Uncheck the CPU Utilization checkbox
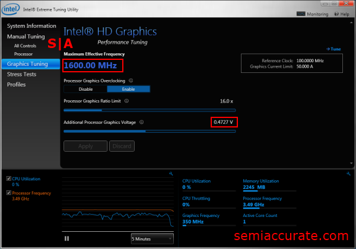The height and width of the screenshot is (249, 356). click(x=8, y=178)
